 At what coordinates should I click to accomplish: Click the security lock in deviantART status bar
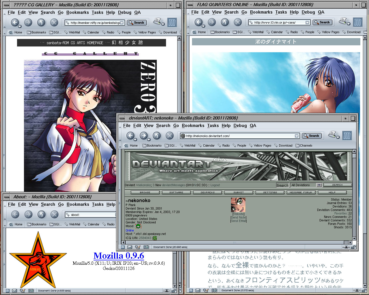coord(354,247)
